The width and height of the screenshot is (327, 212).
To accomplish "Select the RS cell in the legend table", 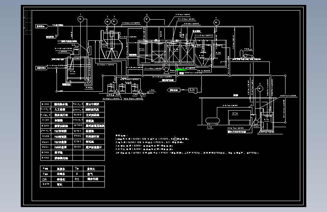I will [x=78, y=179].
